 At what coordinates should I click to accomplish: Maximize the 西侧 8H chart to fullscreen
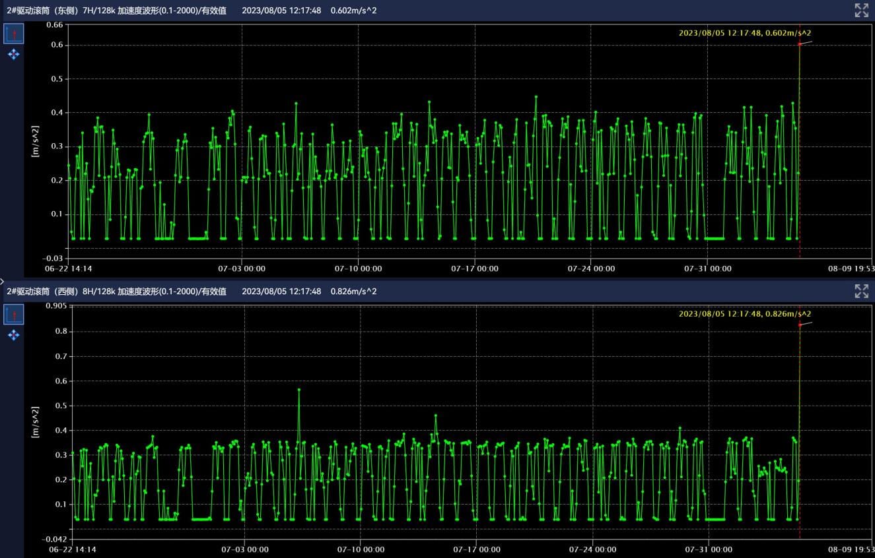(x=861, y=291)
